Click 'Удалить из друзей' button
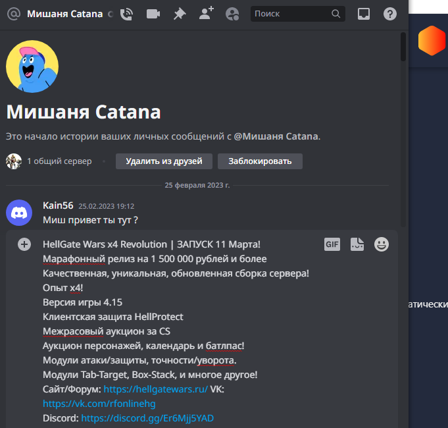 tap(164, 161)
